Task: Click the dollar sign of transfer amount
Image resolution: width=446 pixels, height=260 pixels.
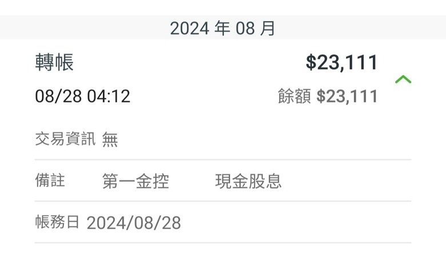Action: (x=311, y=62)
